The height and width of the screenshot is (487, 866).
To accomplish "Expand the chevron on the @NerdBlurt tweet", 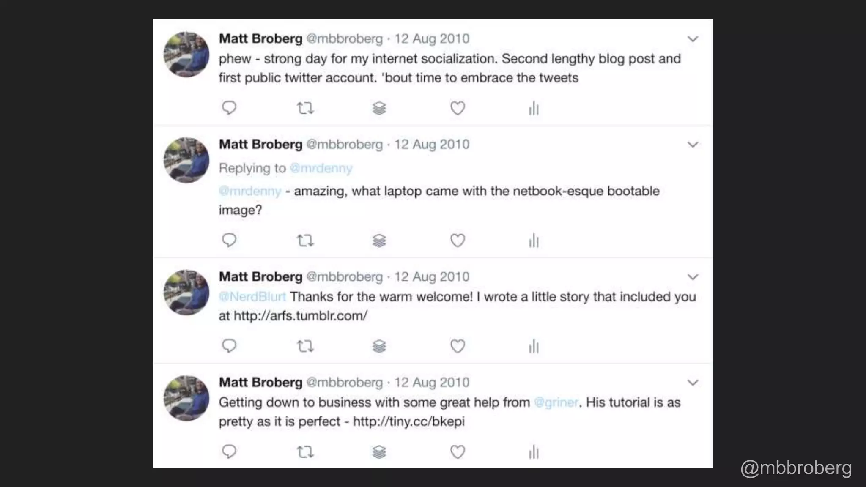I will [693, 277].
